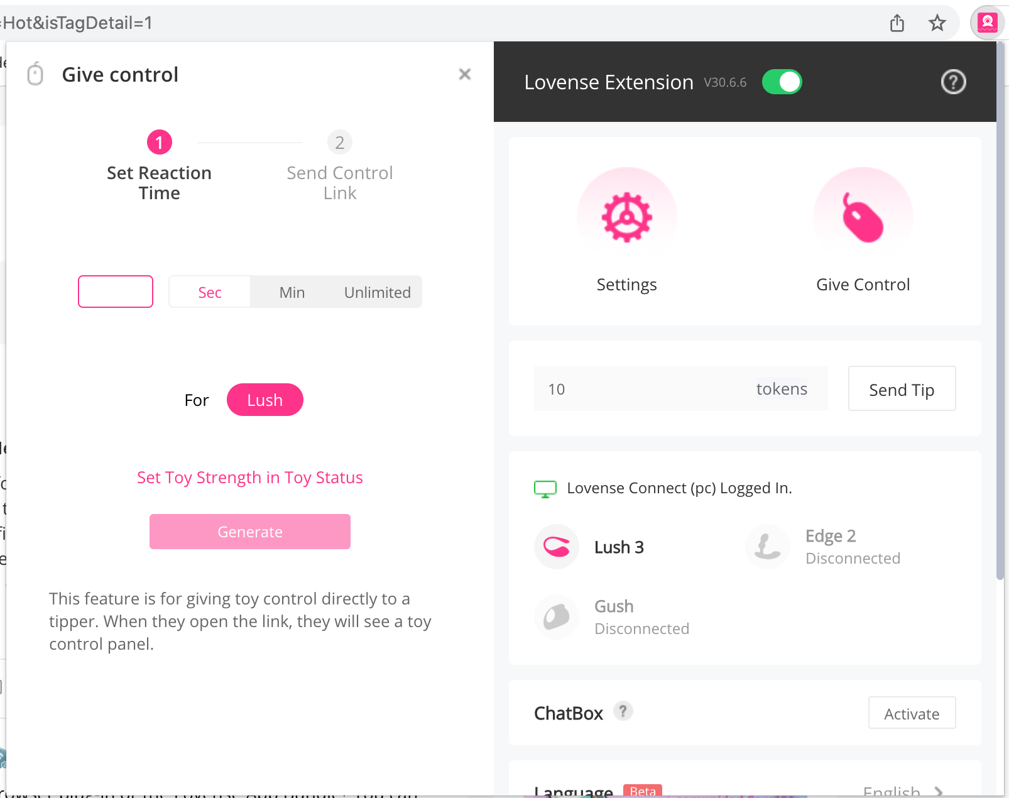
Task: Click the Gush toy icon
Action: click(x=556, y=617)
